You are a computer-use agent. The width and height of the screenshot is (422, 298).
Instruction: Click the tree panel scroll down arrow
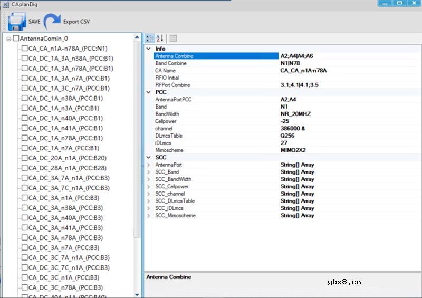click(138, 294)
